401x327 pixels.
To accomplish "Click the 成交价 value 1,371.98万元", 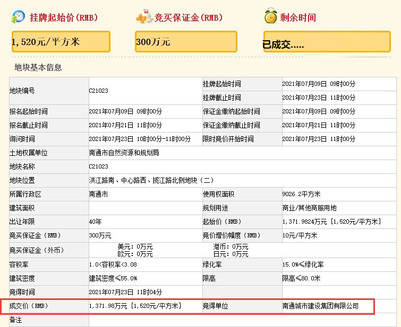I will [x=108, y=306].
